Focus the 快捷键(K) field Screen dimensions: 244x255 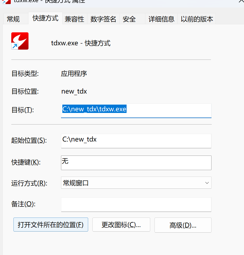click(136, 163)
